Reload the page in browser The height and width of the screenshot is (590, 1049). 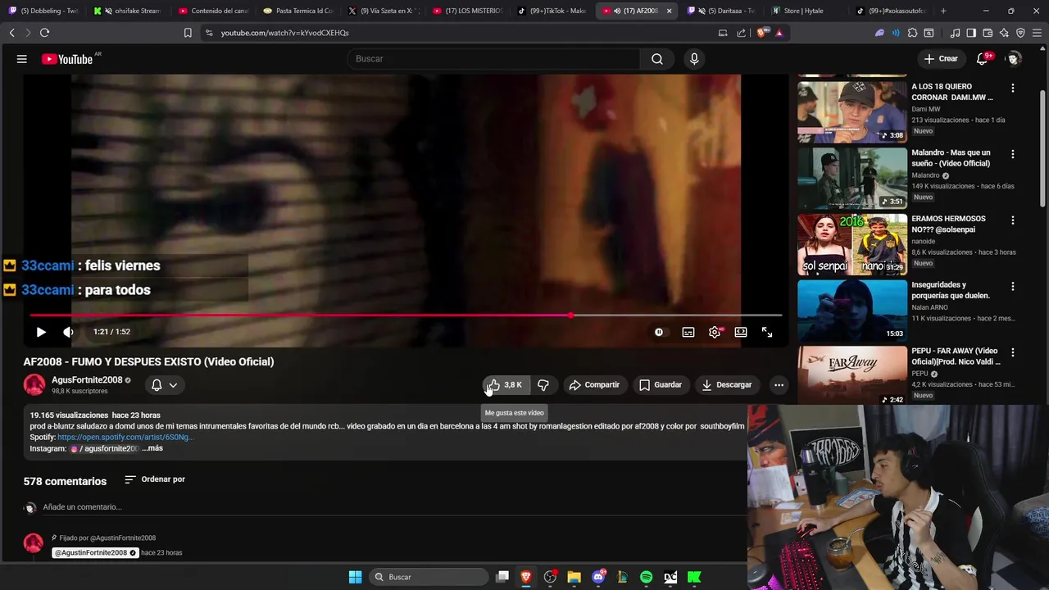click(x=44, y=33)
